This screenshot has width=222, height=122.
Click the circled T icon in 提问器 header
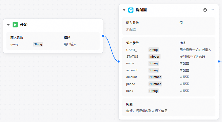point(205,10)
